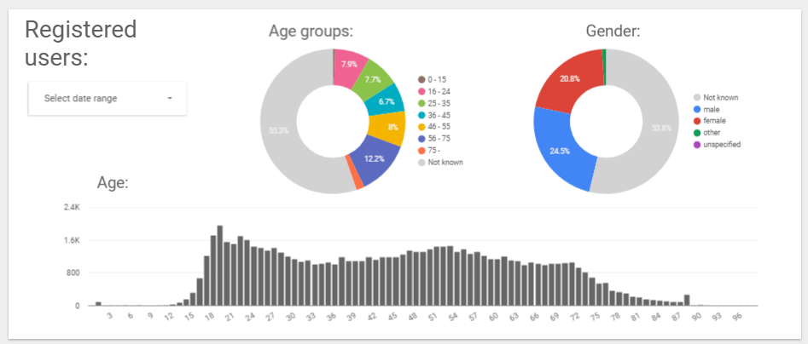This screenshot has height=344, width=808.
Task: Click the green 25 - 35 legend dot
Action: 421,103
